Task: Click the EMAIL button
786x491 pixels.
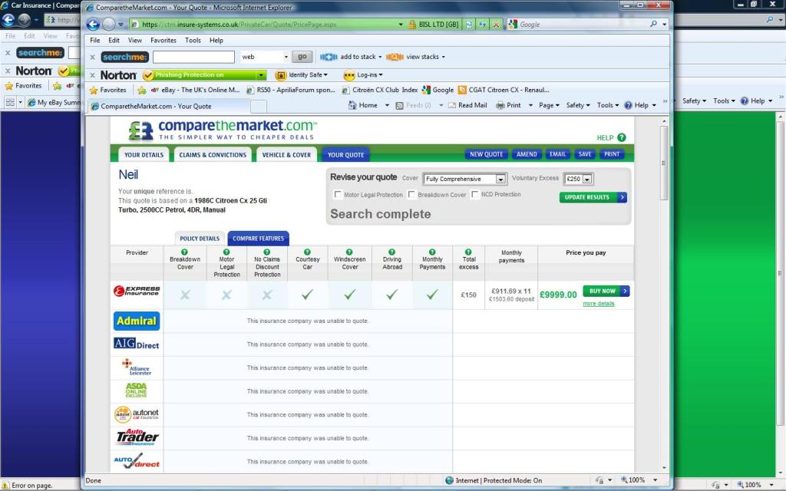Action: (x=557, y=154)
